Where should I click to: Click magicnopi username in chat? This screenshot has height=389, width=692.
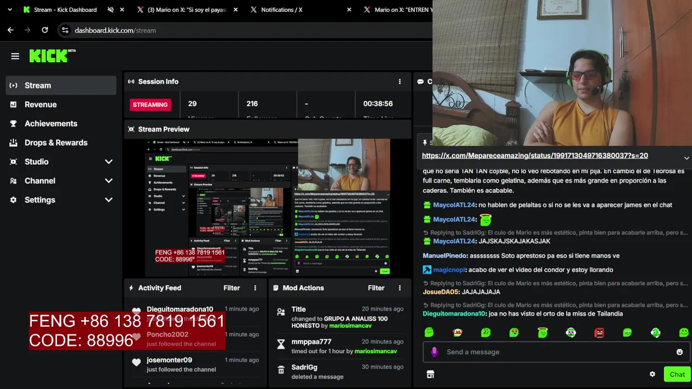(x=448, y=270)
